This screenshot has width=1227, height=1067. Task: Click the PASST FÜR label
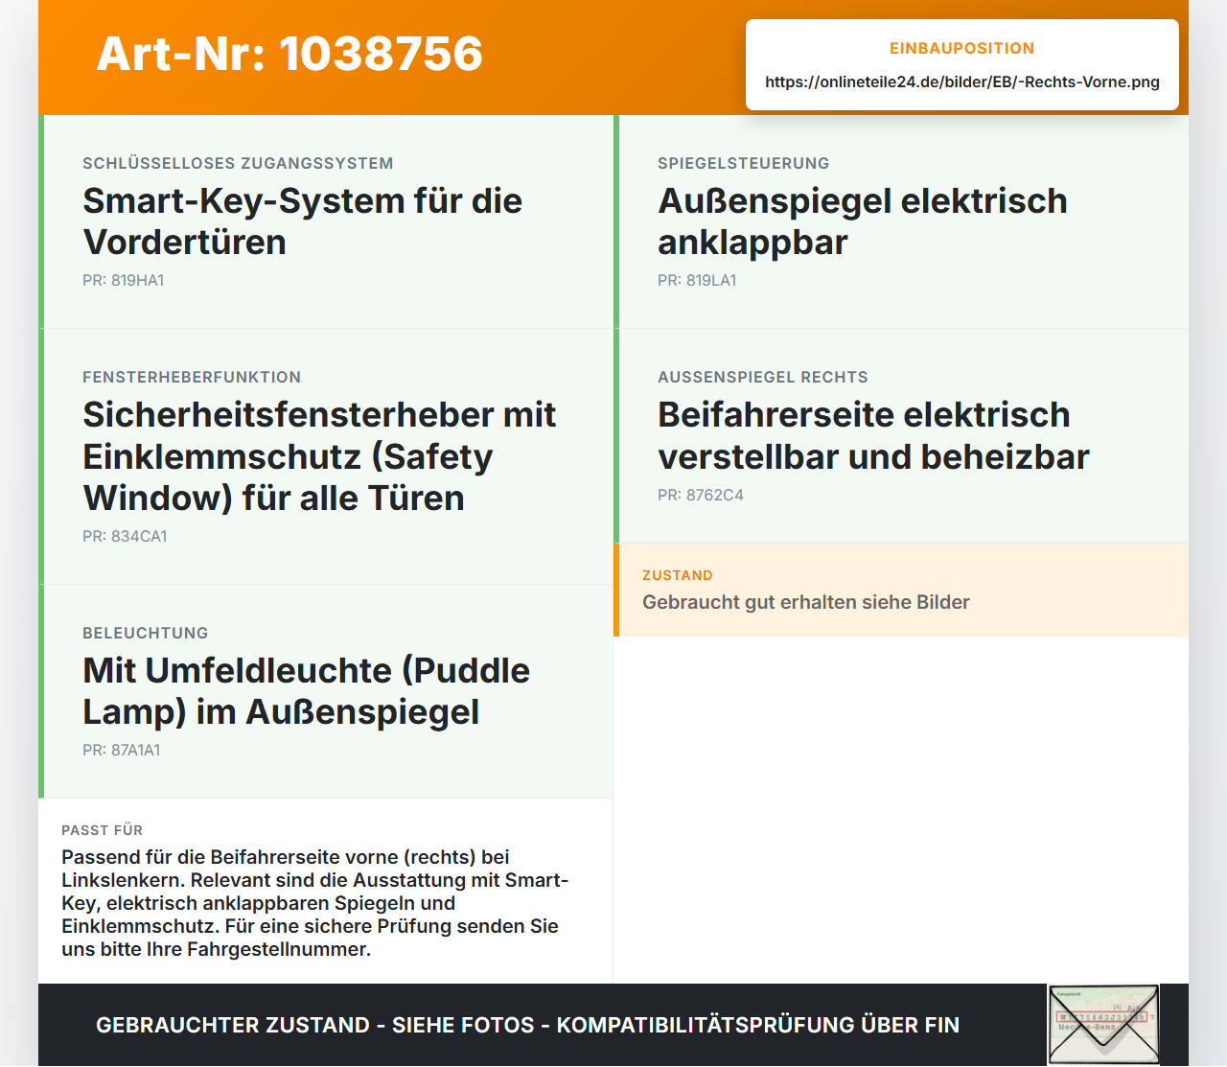[103, 830]
